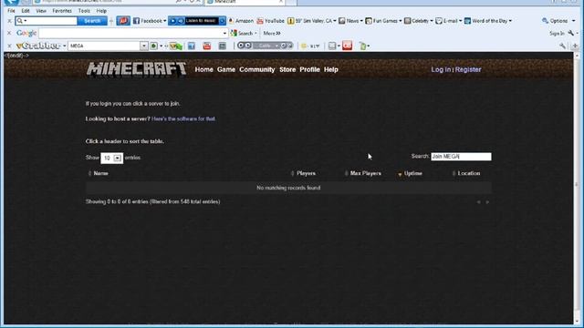Close the top search toolbar with its X
Image resolution: width=584 pixels, height=328 pixels.
[x=9, y=21]
